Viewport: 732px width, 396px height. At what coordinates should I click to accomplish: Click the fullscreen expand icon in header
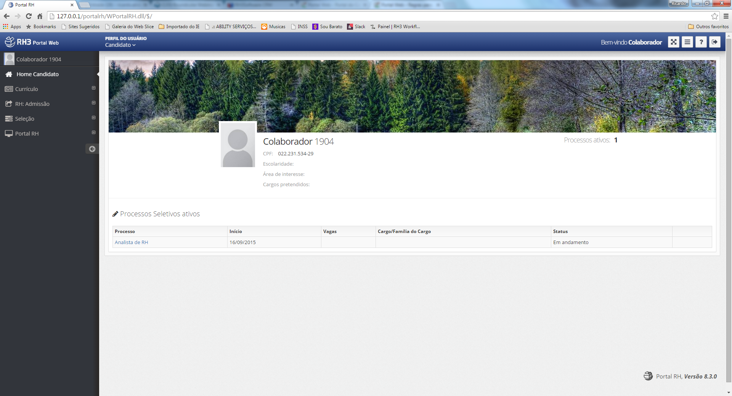pyautogui.click(x=673, y=42)
